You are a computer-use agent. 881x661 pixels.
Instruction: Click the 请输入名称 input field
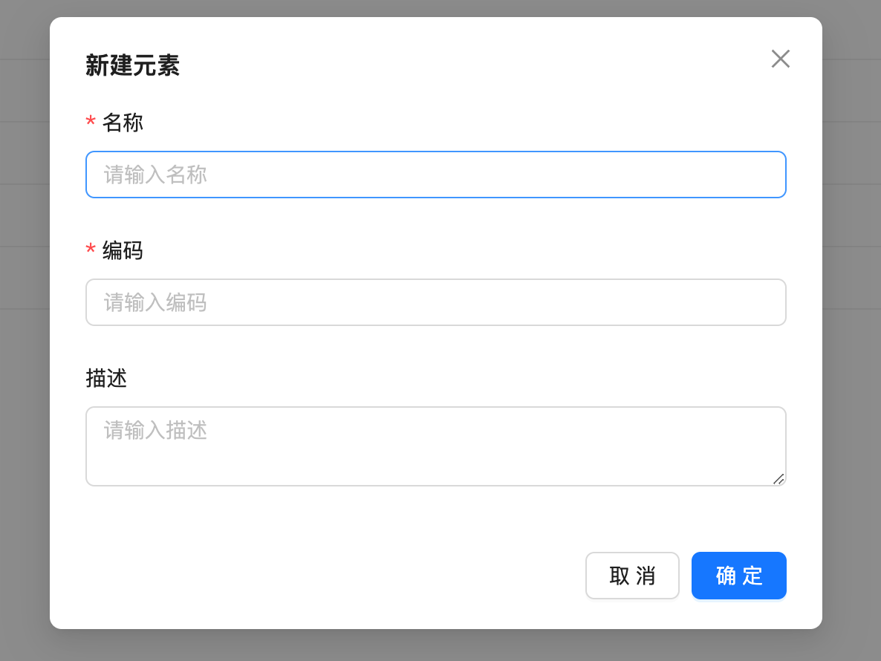point(436,175)
